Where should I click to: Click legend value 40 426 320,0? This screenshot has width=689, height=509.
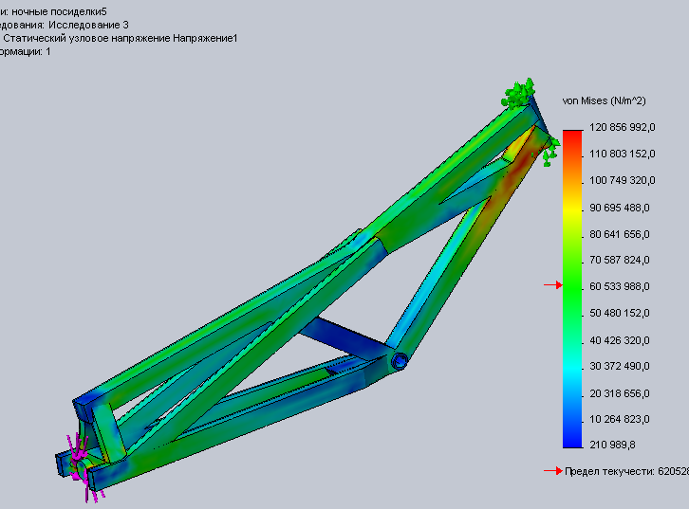pyautogui.click(x=620, y=340)
